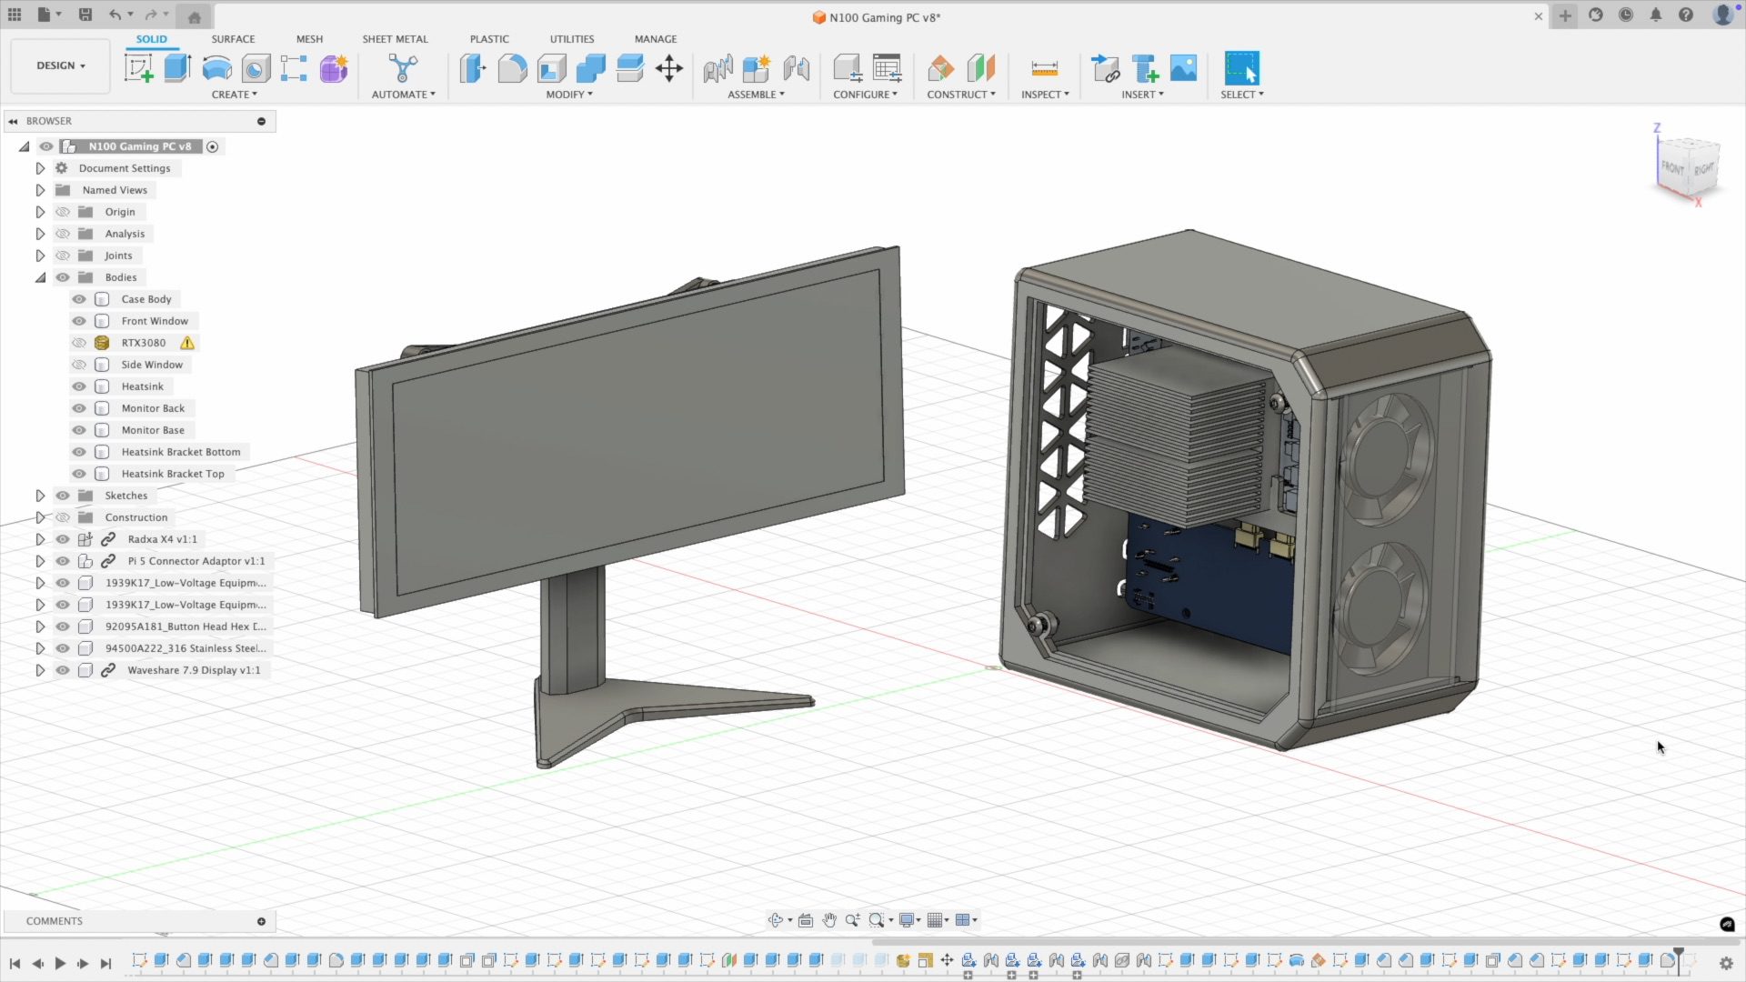This screenshot has height=982, width=1746.
Task: Toggle visibility of Heatsink body
Action: (x=79, y=386)
